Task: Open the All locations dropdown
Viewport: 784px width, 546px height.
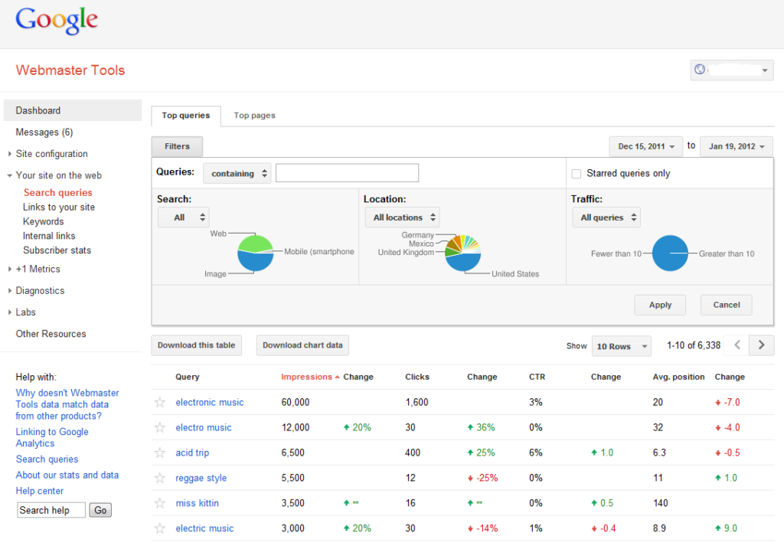Action: pos(402,217)
